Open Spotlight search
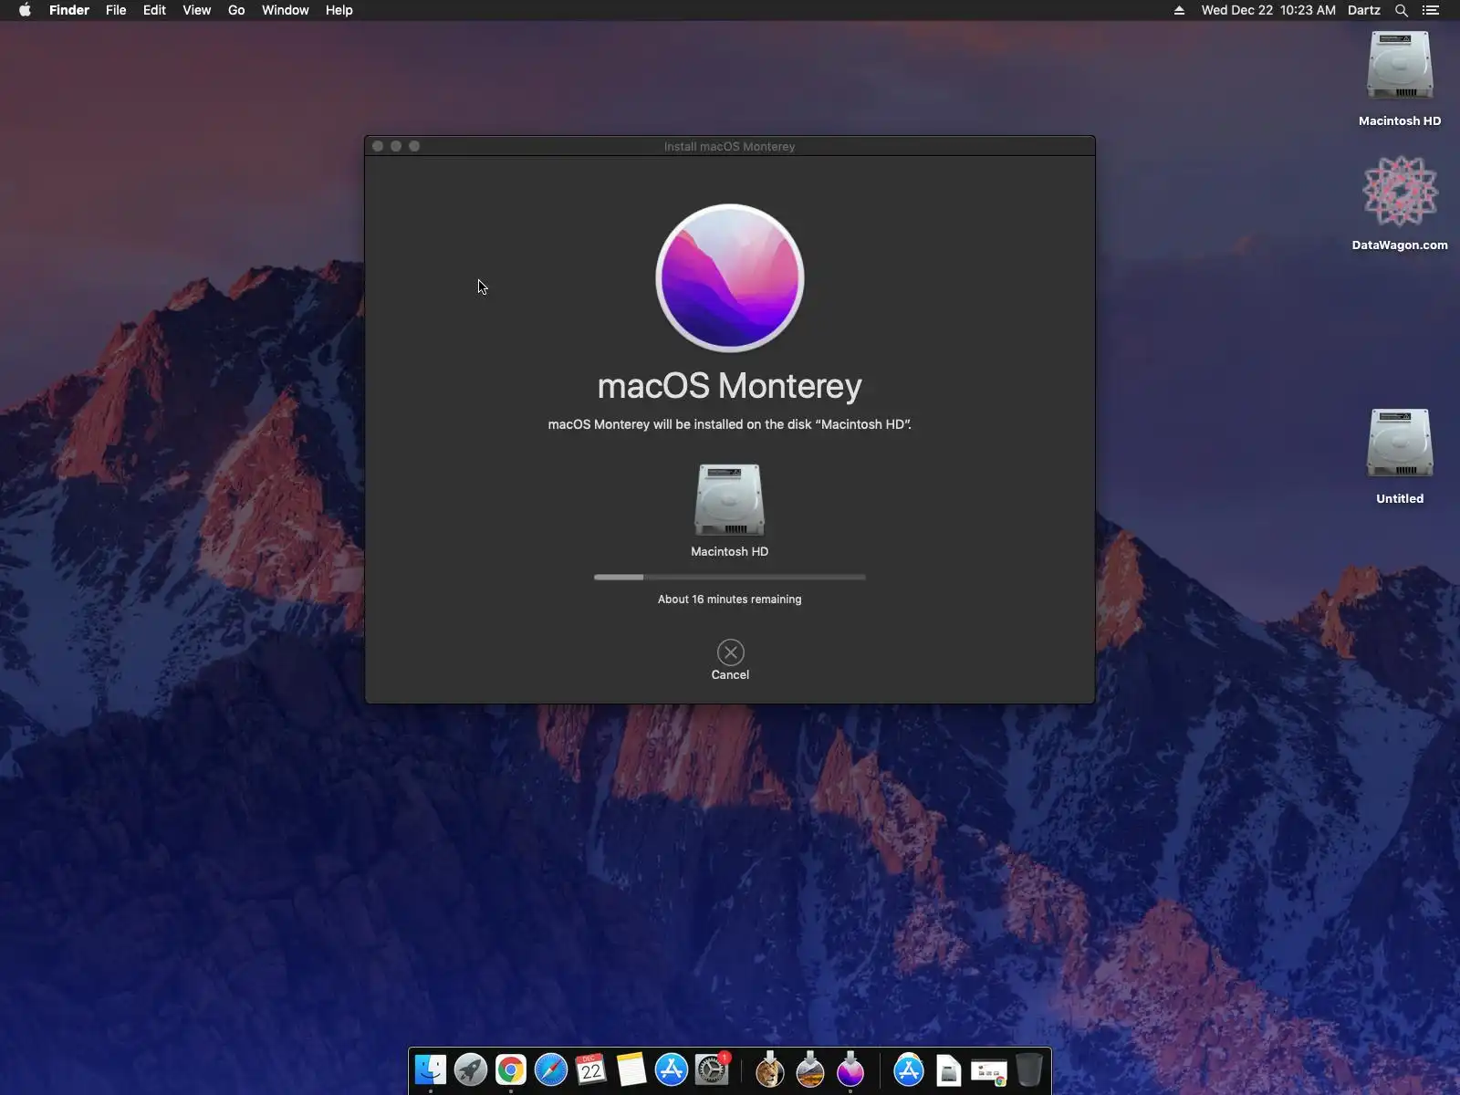This screenshot has width=1460, height=1095. pyautogui.click(x=1402, y=10)
